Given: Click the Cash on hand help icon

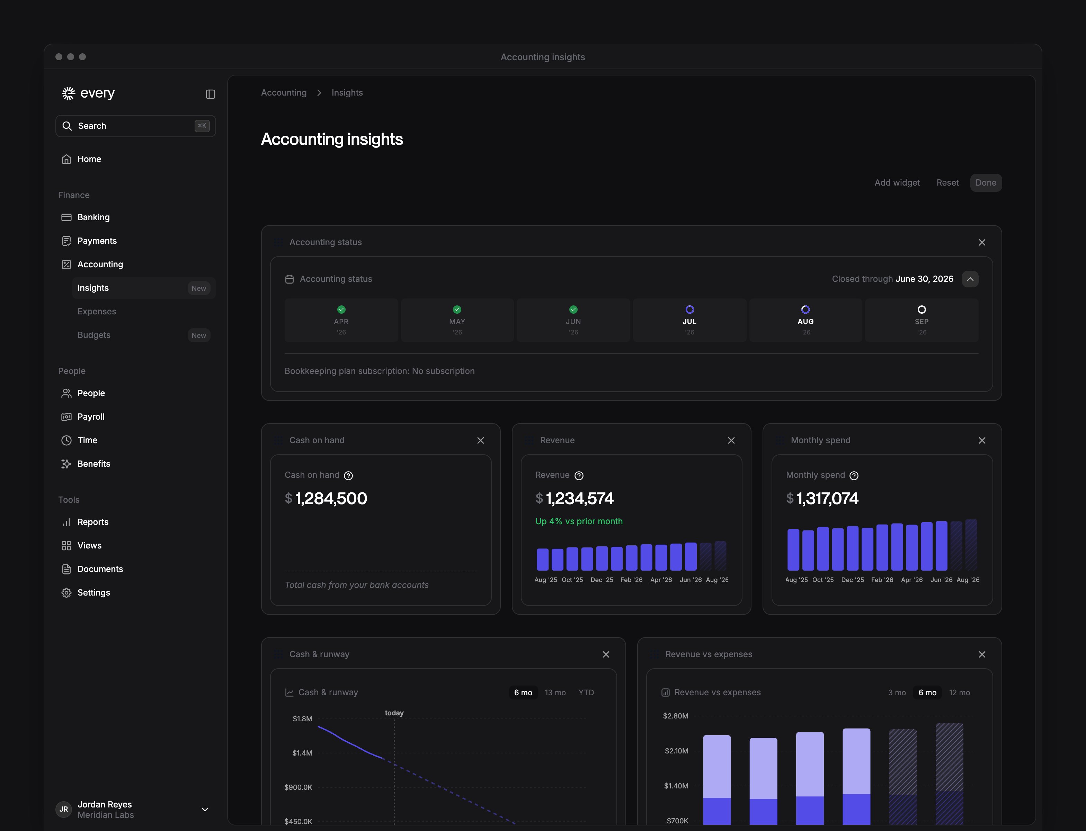Looking at the screenshot, I should (348, 476).
